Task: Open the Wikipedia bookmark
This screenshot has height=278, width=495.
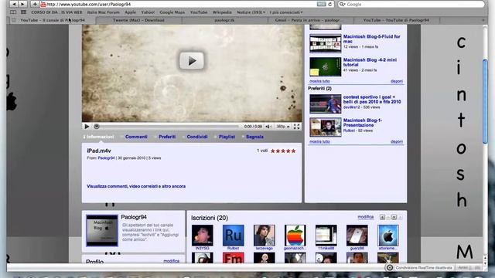Action: [222, 12]
